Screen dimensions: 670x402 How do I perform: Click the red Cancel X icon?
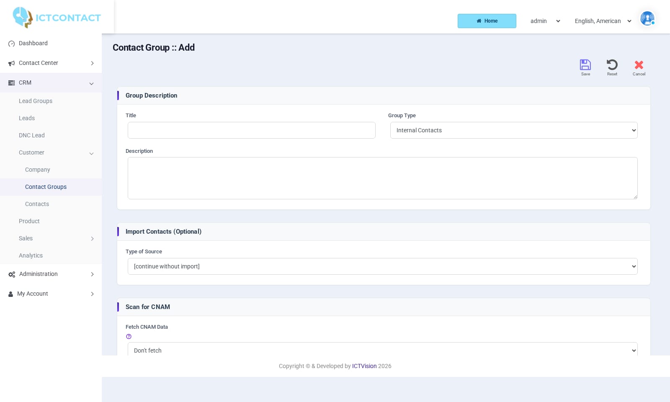(x=639, y=64)
